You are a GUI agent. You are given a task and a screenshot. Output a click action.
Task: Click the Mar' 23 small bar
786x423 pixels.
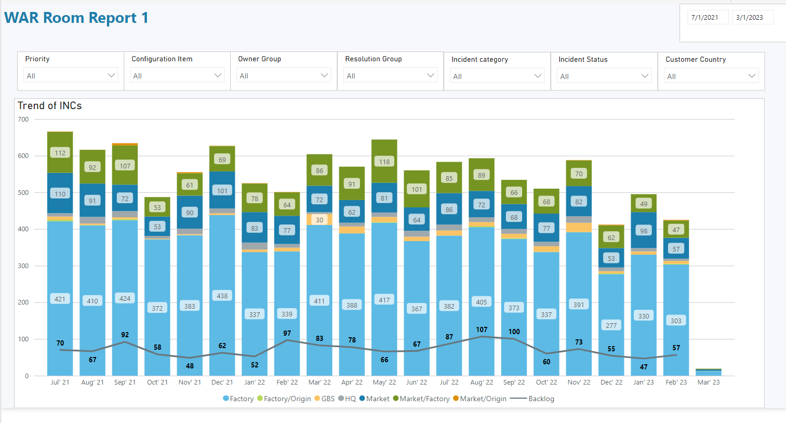709,372
